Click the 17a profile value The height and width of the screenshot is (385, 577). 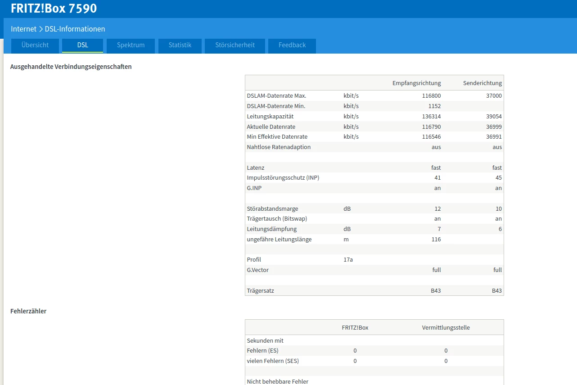(348, 260)
